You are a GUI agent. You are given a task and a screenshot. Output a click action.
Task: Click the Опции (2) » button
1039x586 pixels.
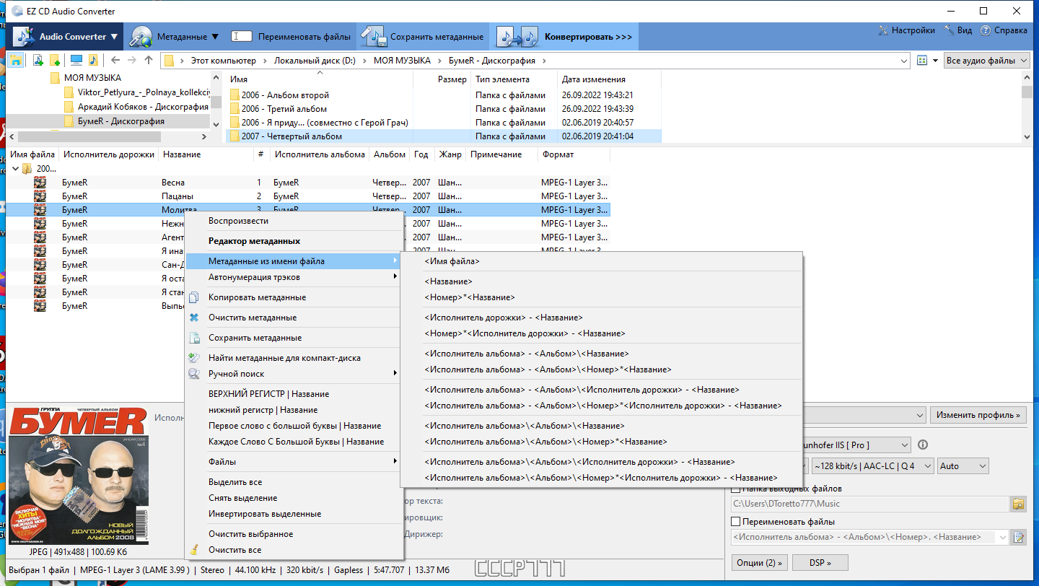[759, 562]
